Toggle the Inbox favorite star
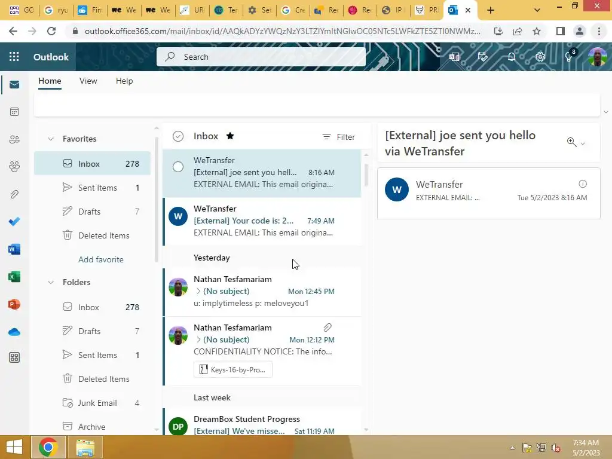The image size is (612, 459). point(230,136)
